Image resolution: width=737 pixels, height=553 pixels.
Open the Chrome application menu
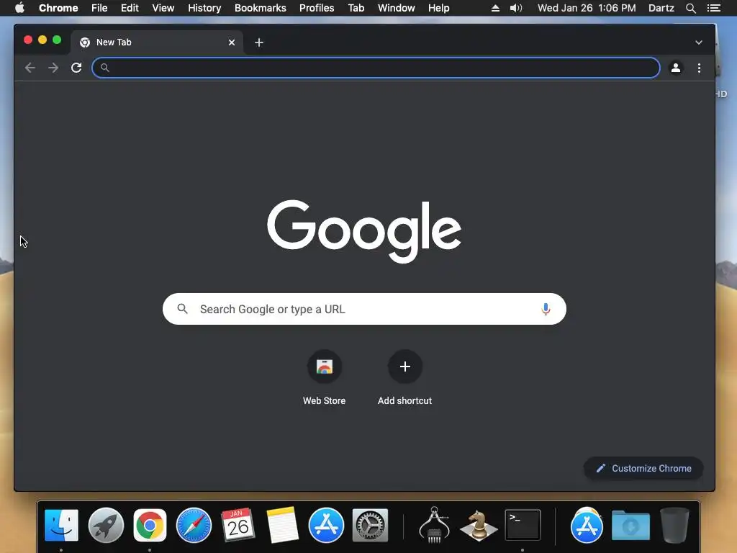coord(58,8)
